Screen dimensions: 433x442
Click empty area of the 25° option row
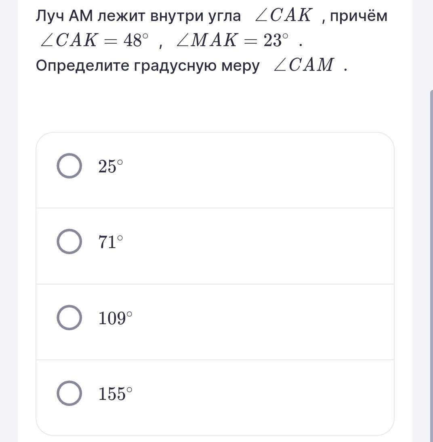click(x=253, y=170)
